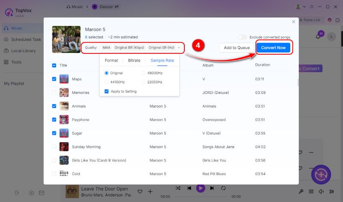Click the Music breadcrumb at top
Image resolution: width=343 pixels, height=202 pixels.
coord(75,7)
